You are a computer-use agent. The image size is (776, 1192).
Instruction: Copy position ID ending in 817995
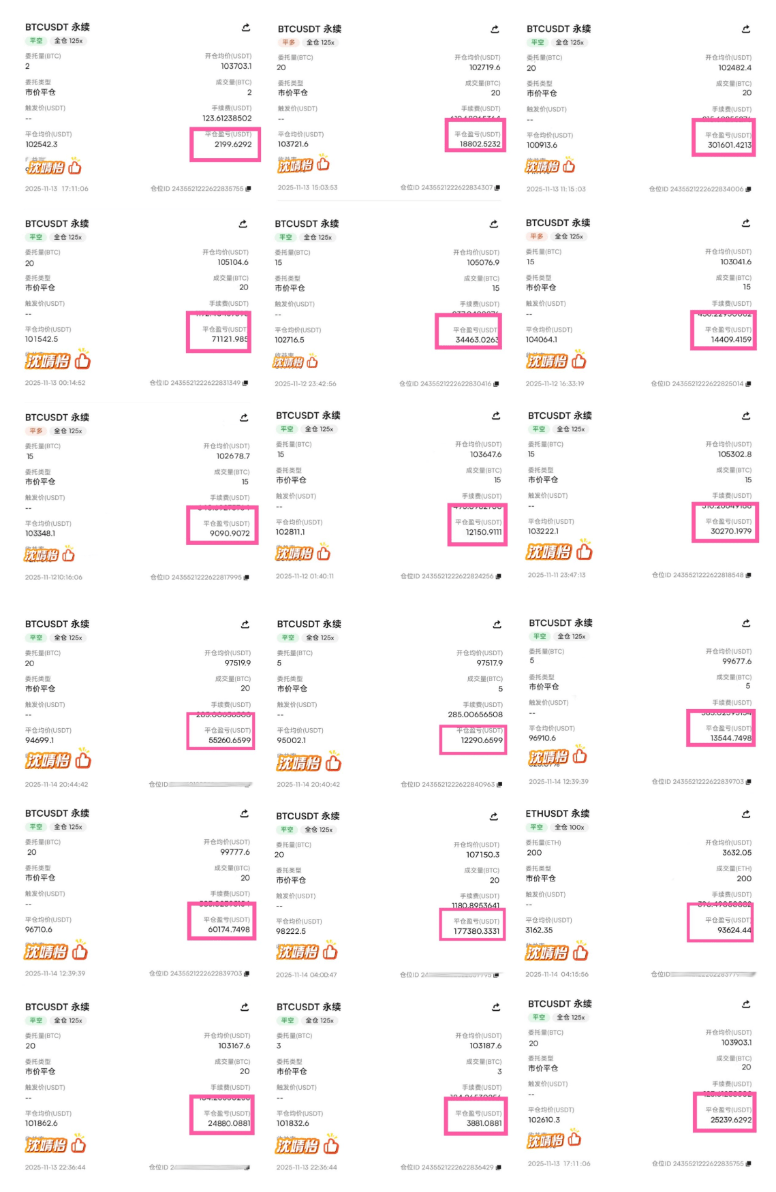point(247,578)
